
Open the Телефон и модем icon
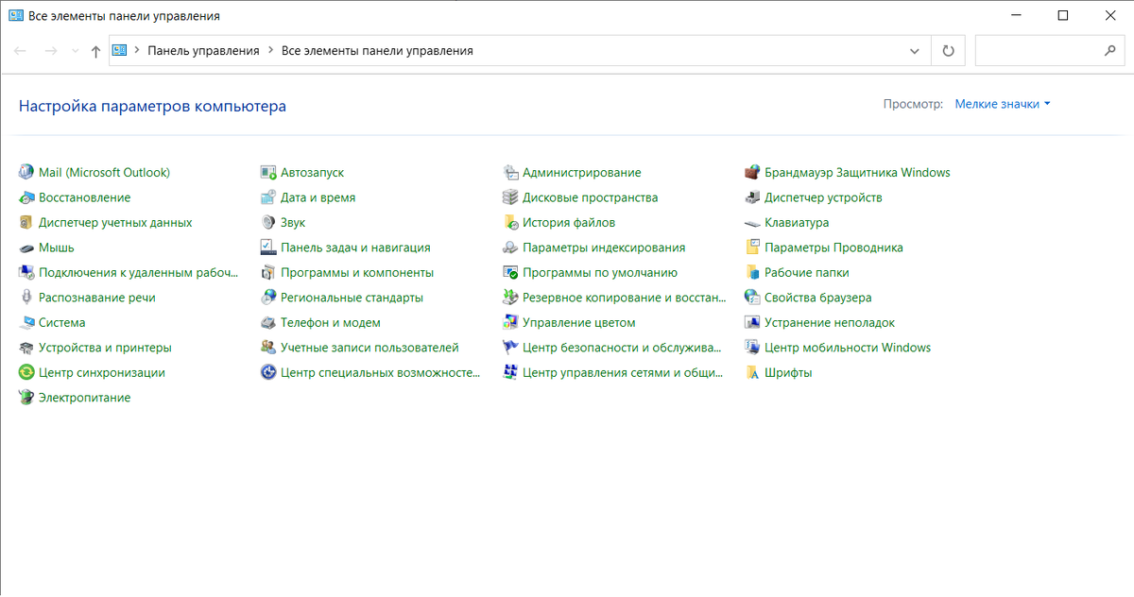[267, 322]
